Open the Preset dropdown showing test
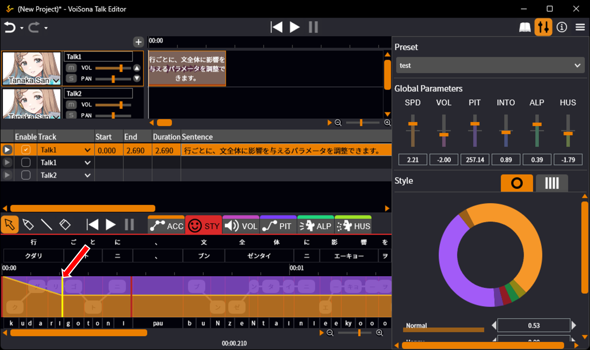This screenshot has width=590, height=350. 490,65
